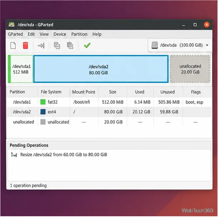Click the GParted app icon in the title bar

point(11,25)
